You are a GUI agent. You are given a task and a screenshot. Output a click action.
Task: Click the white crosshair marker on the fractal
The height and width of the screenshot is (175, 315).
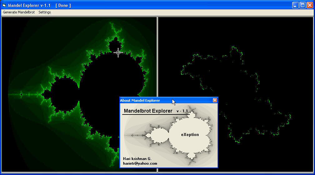tap(118, 53)
